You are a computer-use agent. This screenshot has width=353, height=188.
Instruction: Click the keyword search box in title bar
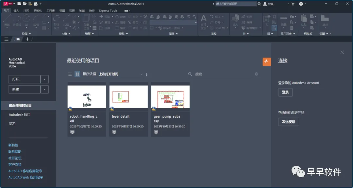pyautogui.click(x=236, y=4)
